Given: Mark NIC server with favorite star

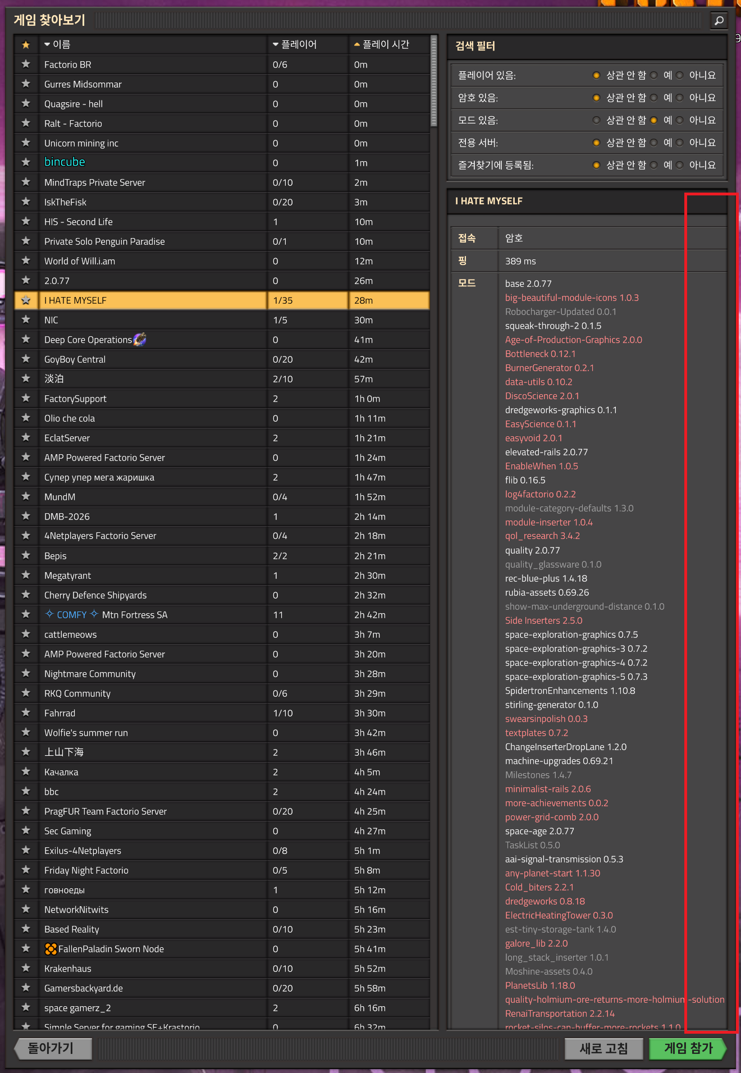Looking at the screenshot, I should click(26, 319).
